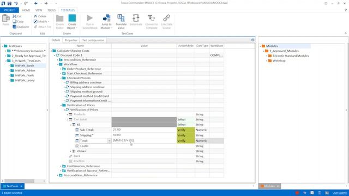Click the Total value field [MATH]27+10[]
The height and width of the screenshot is (196, 349).
pyautogui.click(x=144, y=140)
